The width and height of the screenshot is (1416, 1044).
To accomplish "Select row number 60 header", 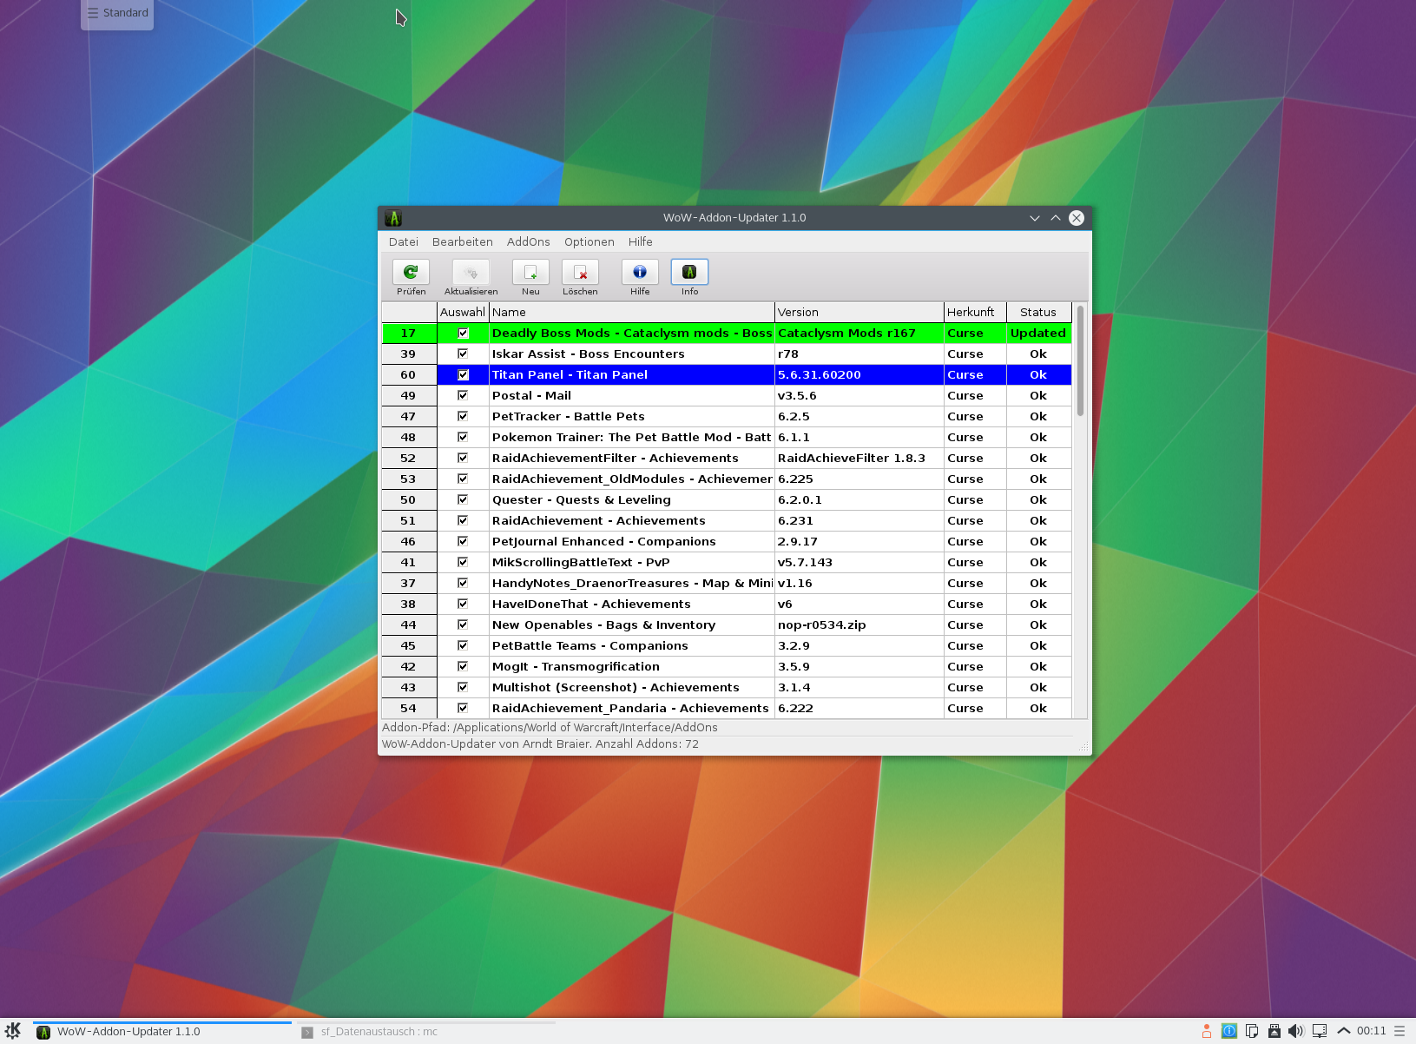I will [x=409, y=374].
